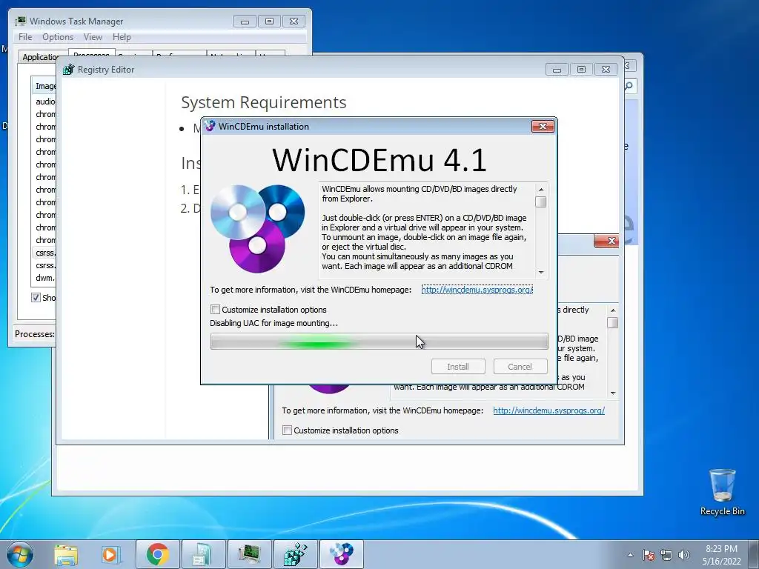The image size is (759, 569).
Task: Click the WinCDEmu 4.1 heading text
Action: 379,160
